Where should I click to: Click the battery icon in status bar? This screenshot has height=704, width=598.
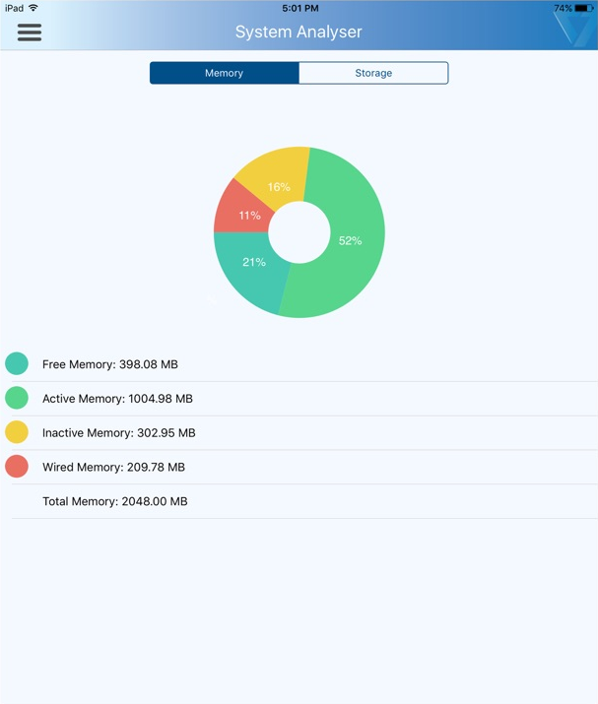click(x=583, y=8)
